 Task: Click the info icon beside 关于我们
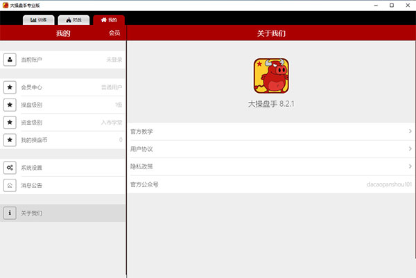(10, 213)
